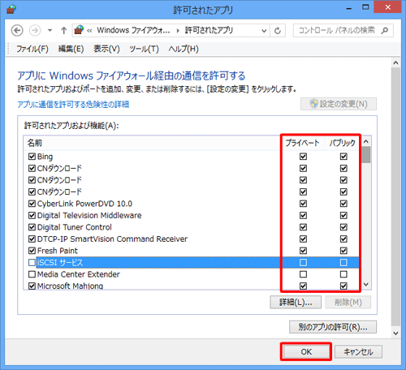Click the firewall icon in address bar
The height and width of the screenshot is (370, 406).
click(79, 30)
